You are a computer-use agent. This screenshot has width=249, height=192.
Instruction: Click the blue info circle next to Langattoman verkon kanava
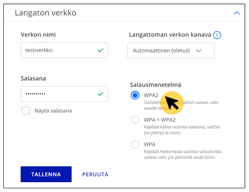[x=217, y=35]
